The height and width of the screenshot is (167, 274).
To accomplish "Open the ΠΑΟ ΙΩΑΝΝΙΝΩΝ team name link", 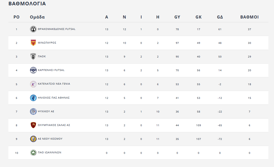I will tap(50, 153).
